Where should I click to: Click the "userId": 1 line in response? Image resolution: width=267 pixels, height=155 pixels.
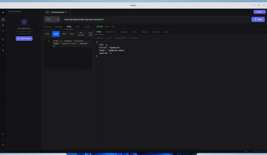pyautogui.click(x=105, y=53)
